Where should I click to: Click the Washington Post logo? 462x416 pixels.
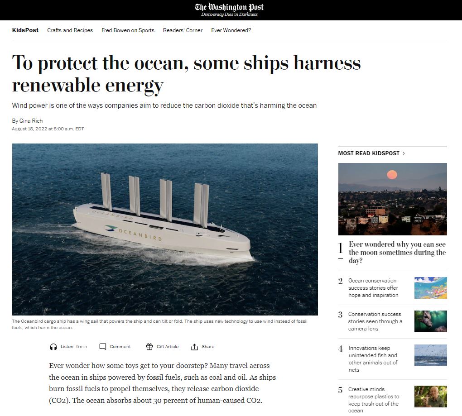pyautogui.click(x=229, y=7)
